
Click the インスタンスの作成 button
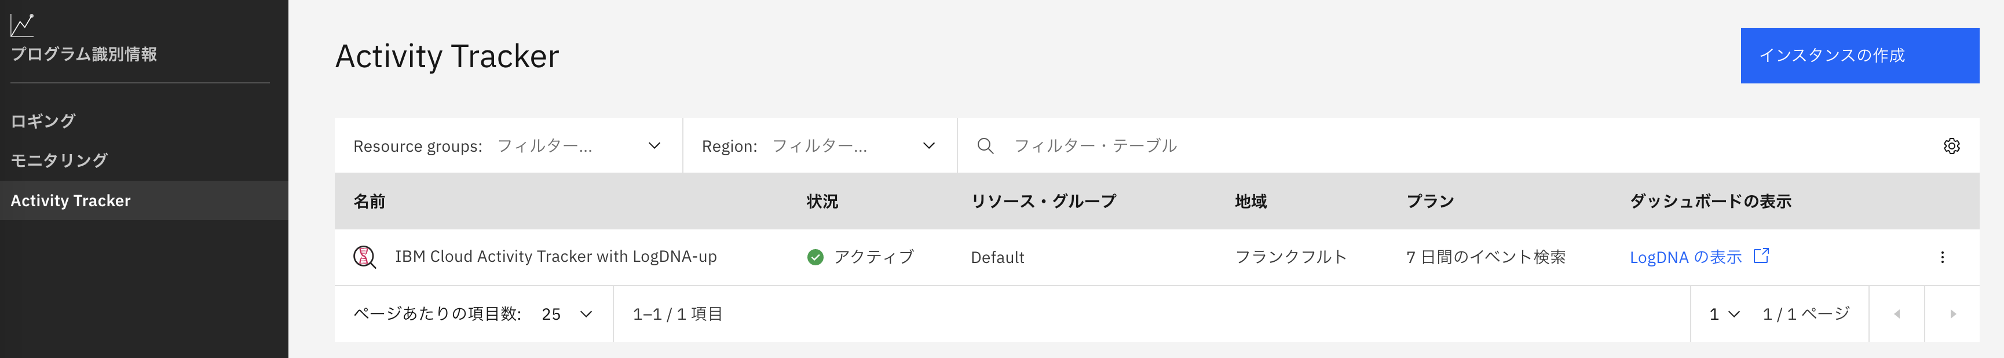pos(1859,55)
